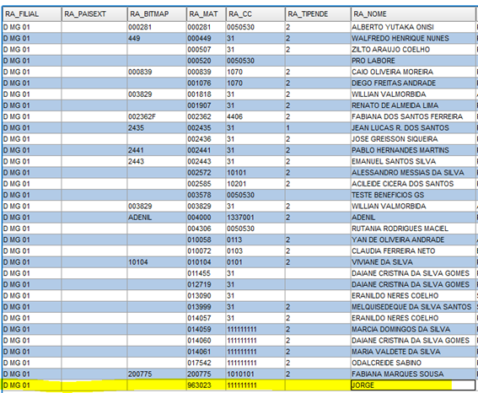478x393 pixels.
Task: Select the RA_BITMAP cell 10104
Action: point(157,262)
